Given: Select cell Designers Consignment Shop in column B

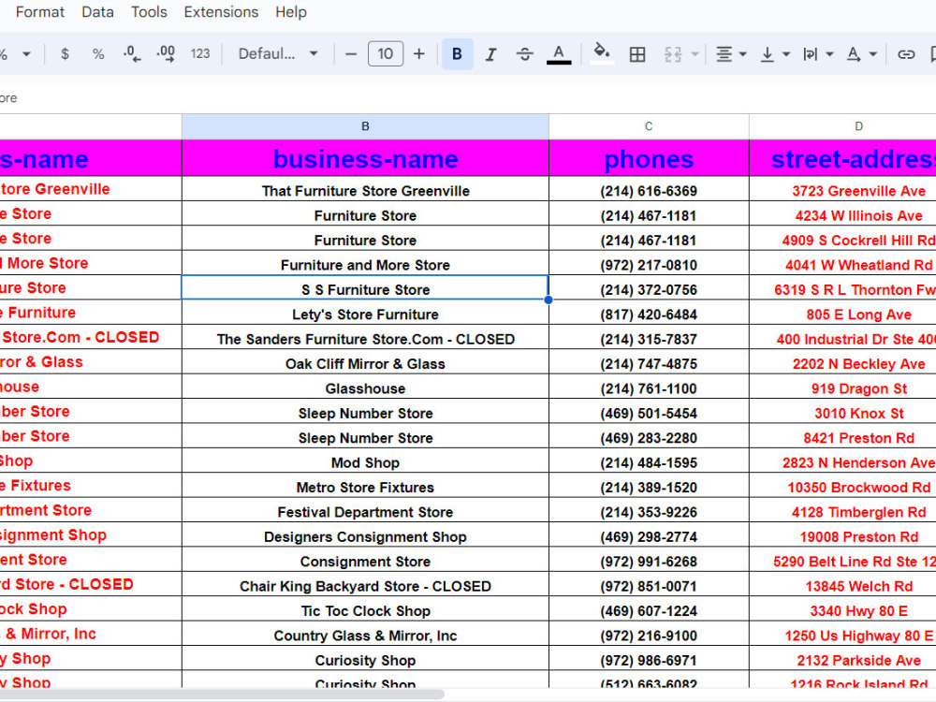Looking at the screenshot, I should pyautogui.click(x=365, y=536).
